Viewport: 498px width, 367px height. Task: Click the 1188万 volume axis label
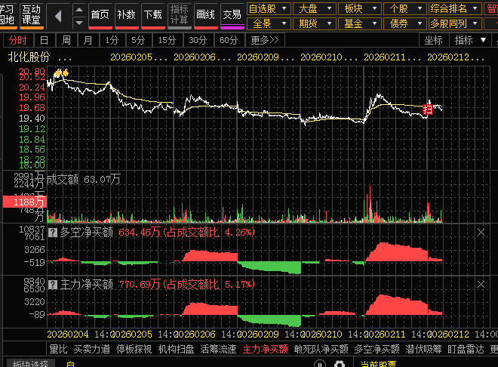(x=25, y=202)
